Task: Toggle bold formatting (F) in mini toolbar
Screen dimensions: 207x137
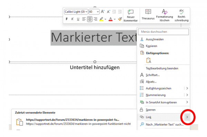Action: 67,19
